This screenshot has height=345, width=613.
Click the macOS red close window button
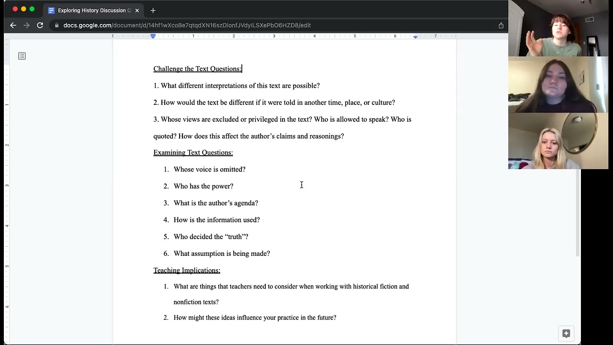pyautogui.click(x=15, y=9)
